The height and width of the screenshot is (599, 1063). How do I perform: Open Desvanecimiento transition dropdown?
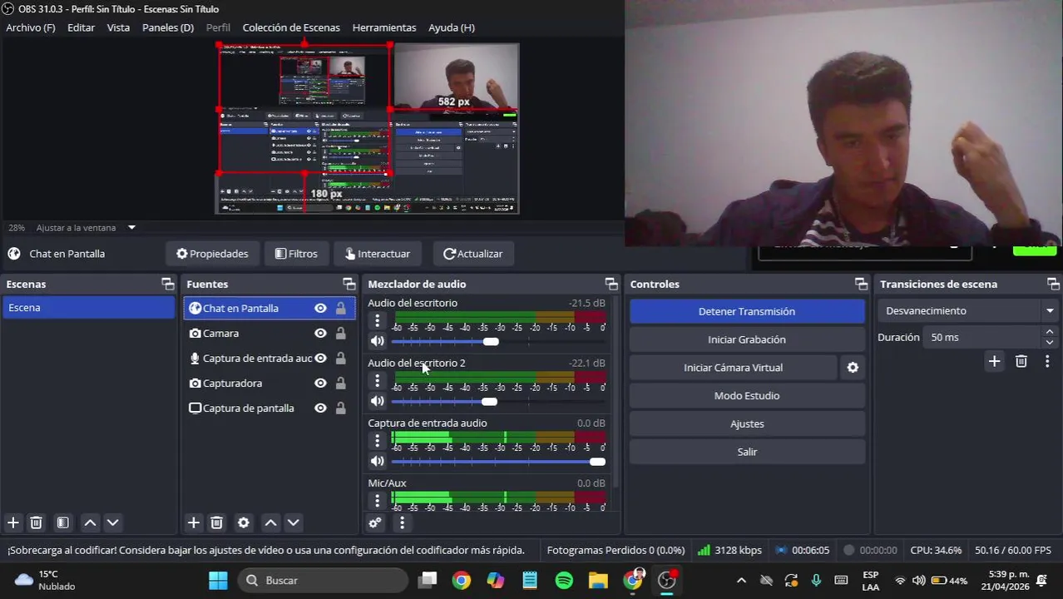click(x=968, y=310)
